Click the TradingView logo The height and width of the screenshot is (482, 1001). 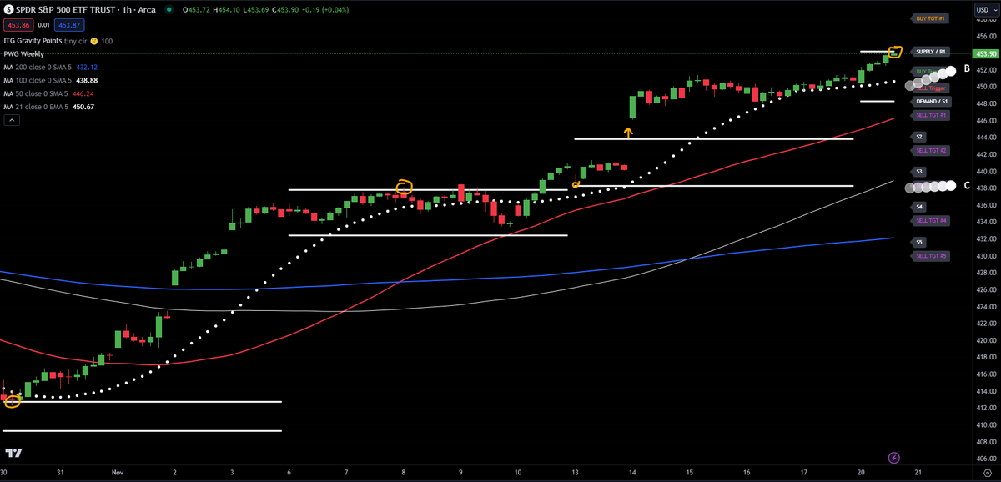pos(13,453)
